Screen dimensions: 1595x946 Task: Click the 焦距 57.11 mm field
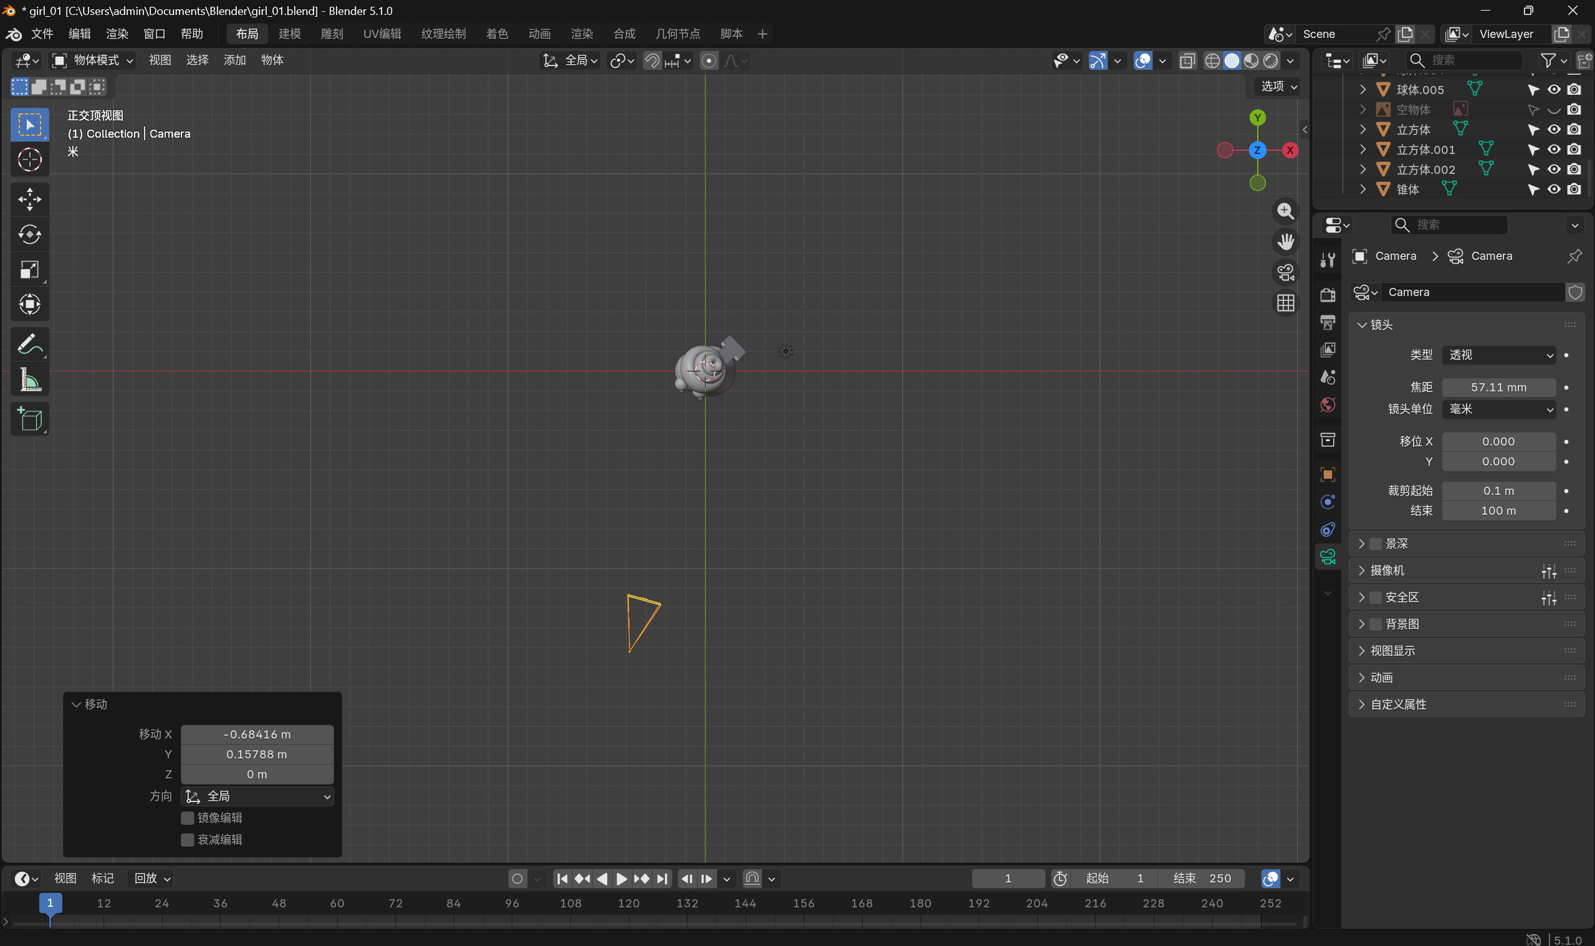click(x=1498, y=388)
